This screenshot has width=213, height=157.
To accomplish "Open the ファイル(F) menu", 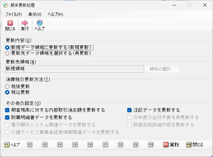I will click(x=13, y=14).
